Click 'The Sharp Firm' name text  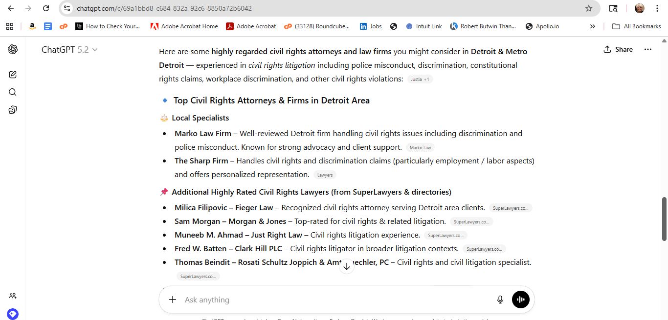click(x=201, y=160)
